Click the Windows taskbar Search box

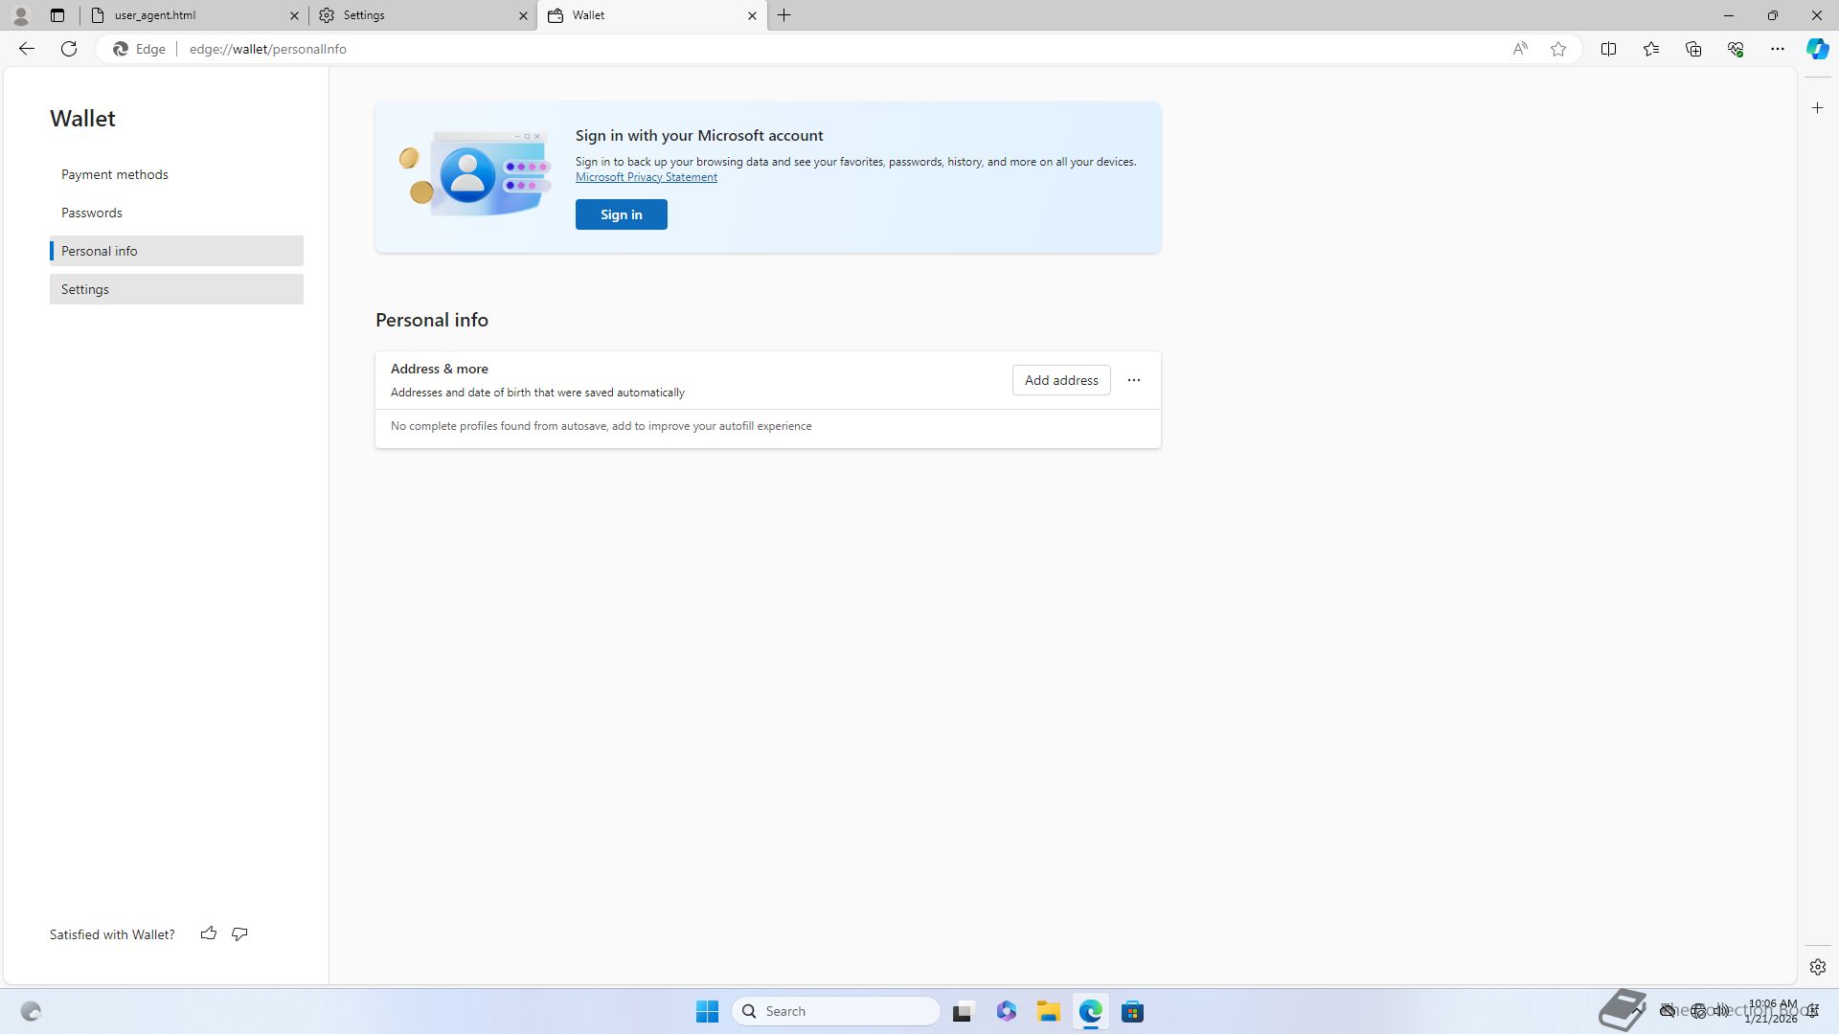pos(835,1011)
